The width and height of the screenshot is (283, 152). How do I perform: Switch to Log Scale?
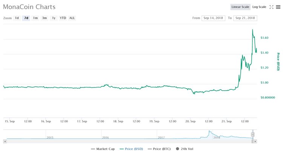pyautogui.click(x=259, y=7)
